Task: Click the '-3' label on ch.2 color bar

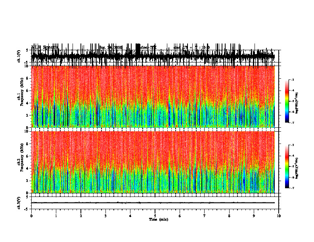Action: tap(293, 145)
